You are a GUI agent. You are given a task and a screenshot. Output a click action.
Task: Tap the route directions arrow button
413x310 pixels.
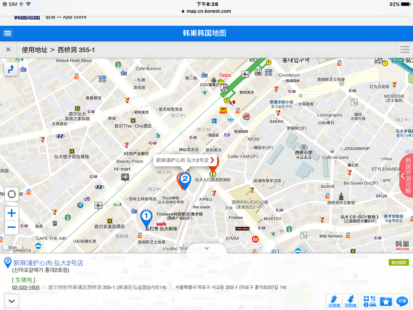click(11, 69)
